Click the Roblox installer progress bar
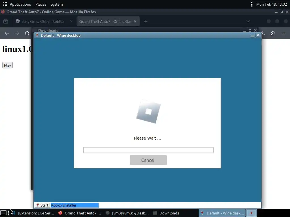290x217 pixels. pos(148,150)
